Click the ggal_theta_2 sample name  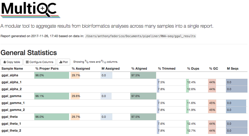click(x=11, y=131)
